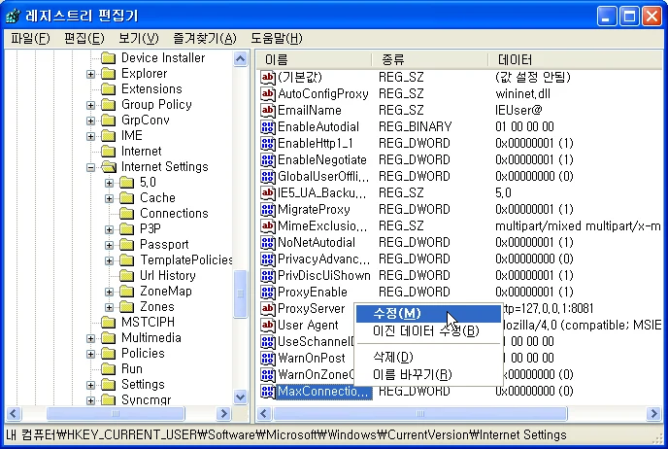Click the NoNetAutodial DWORD icon

pyautogui.click(x=268, y=243)
